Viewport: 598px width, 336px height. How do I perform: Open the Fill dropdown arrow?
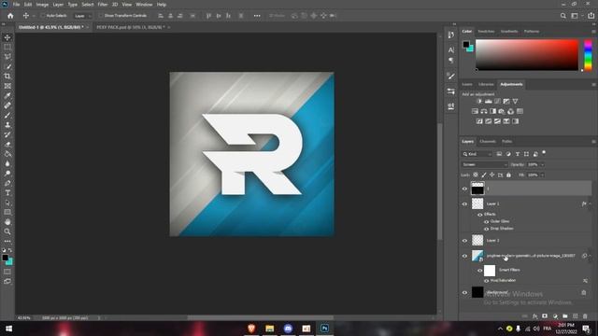click(542, 175)
